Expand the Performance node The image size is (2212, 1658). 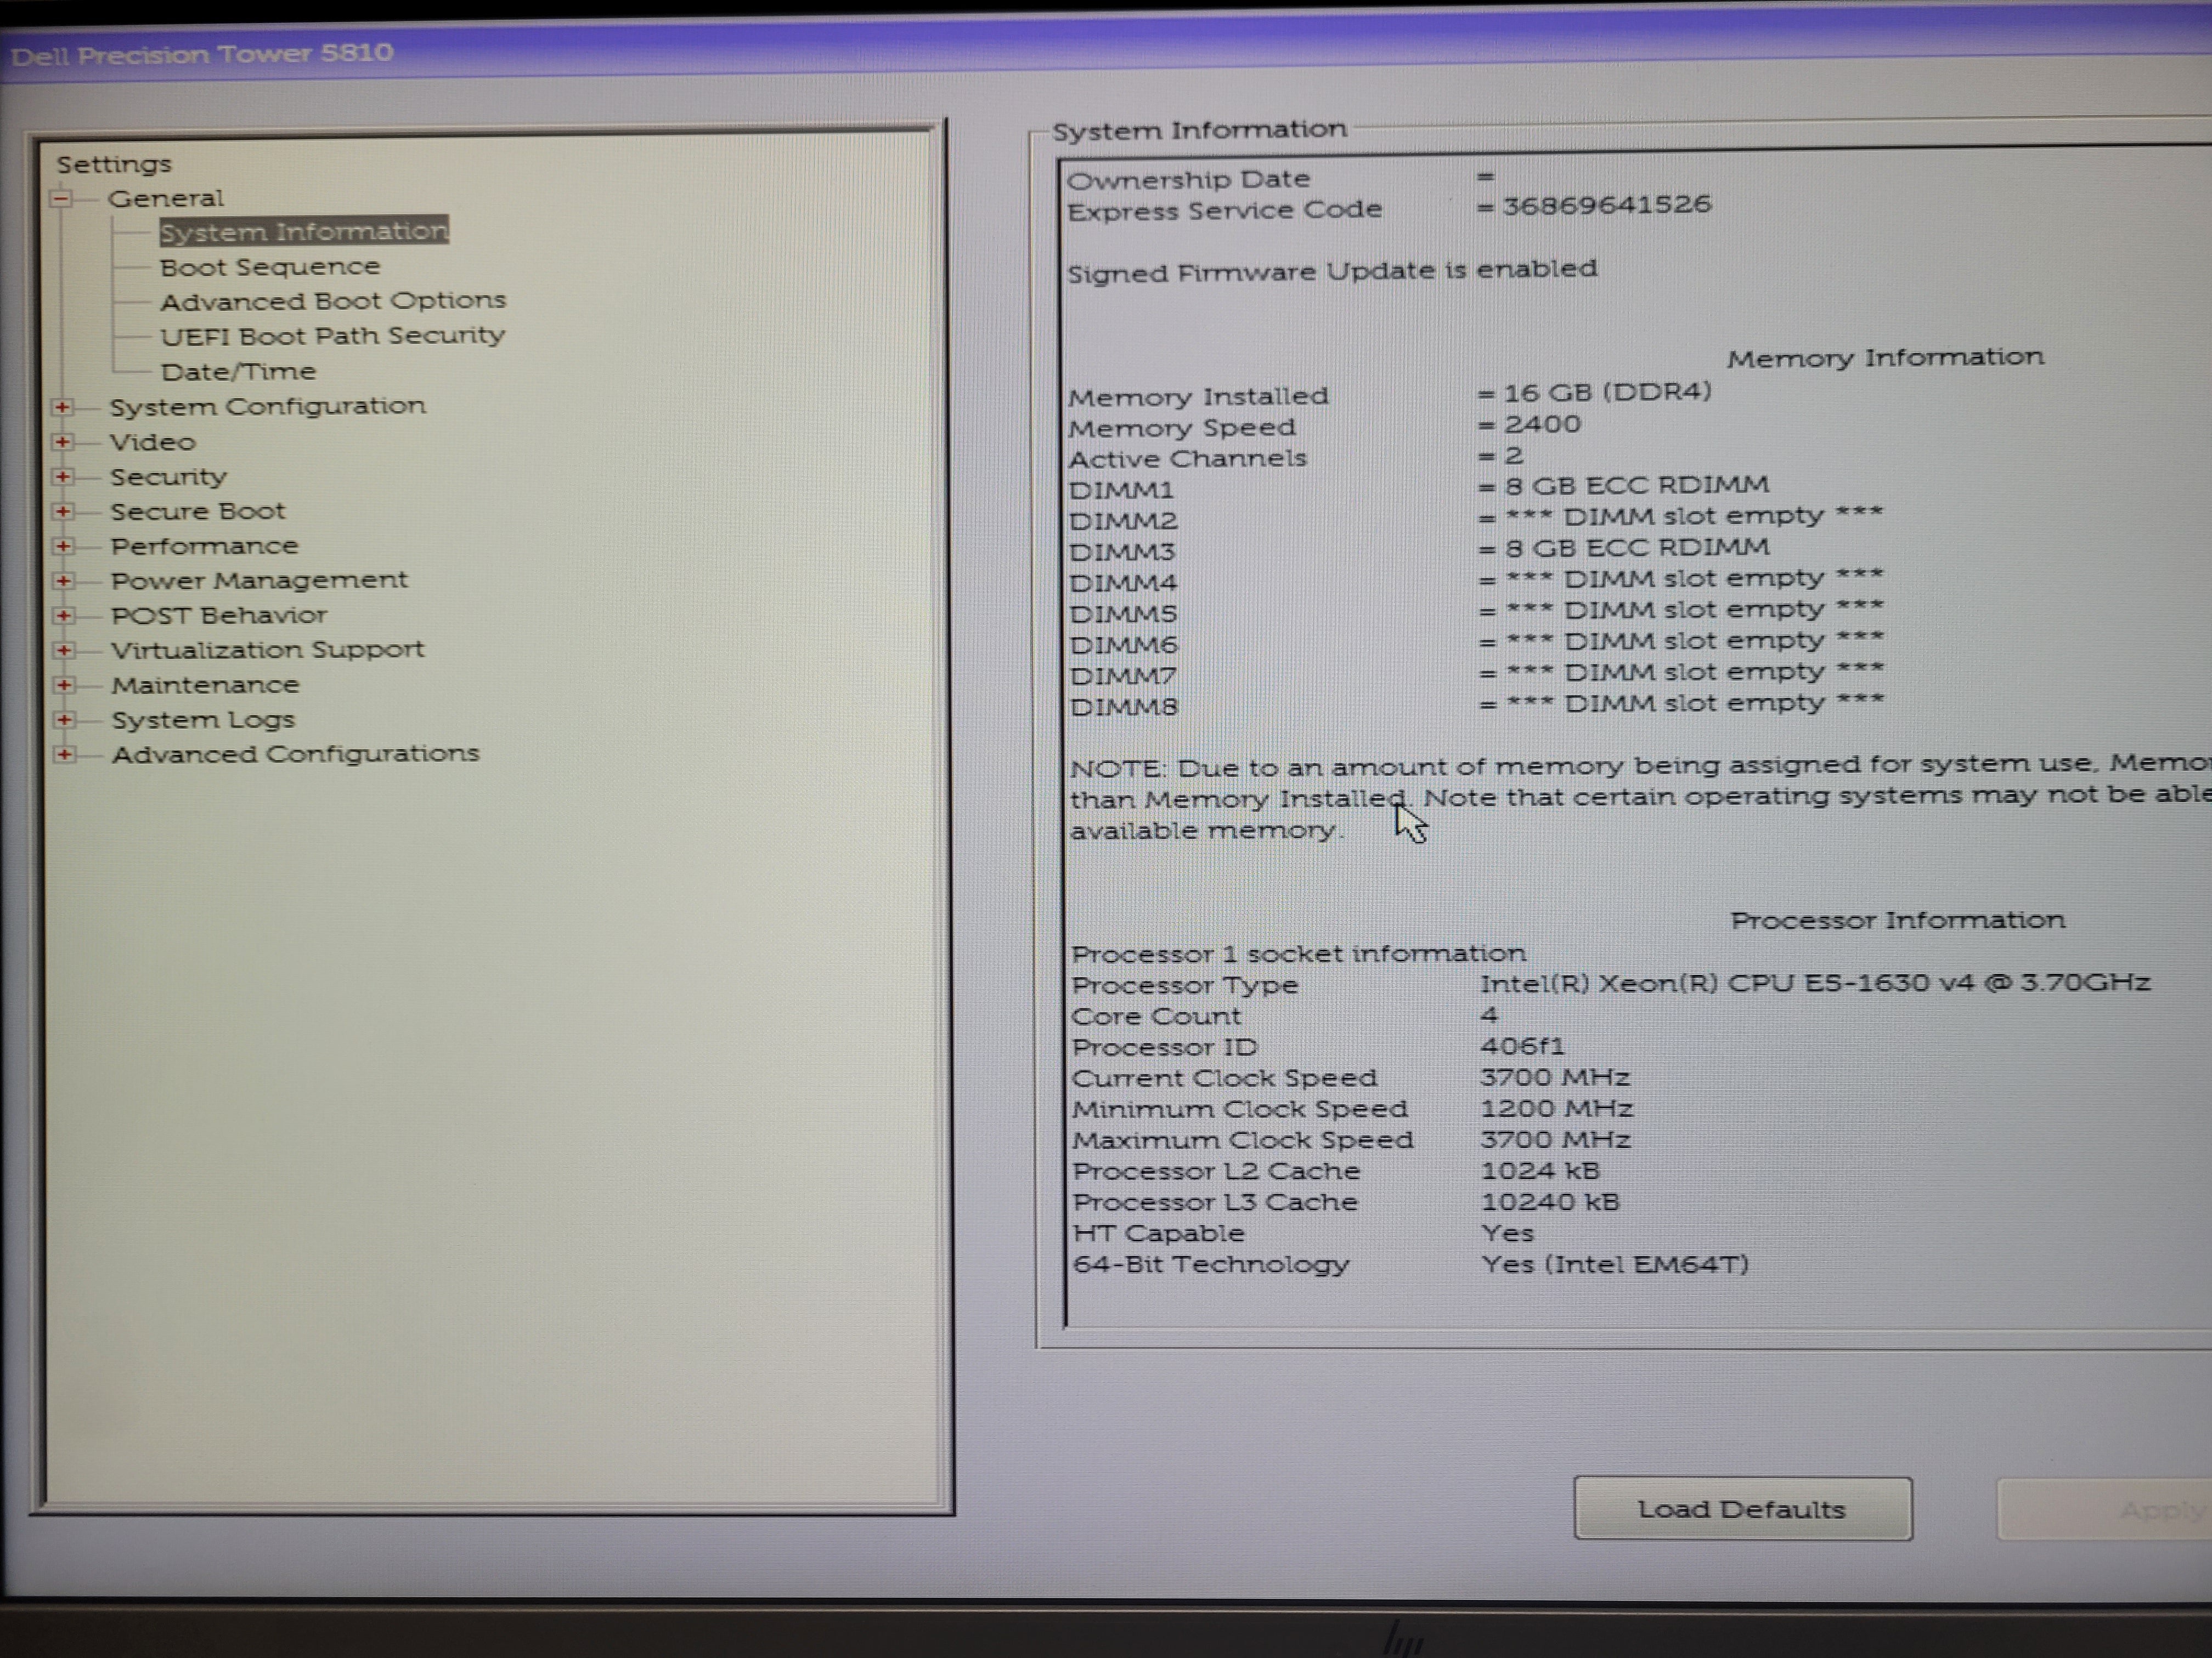point(64,546)
